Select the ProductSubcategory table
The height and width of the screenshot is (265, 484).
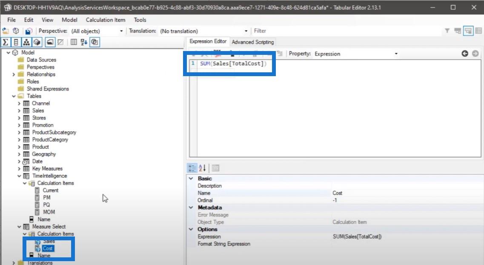pos(54,132)
